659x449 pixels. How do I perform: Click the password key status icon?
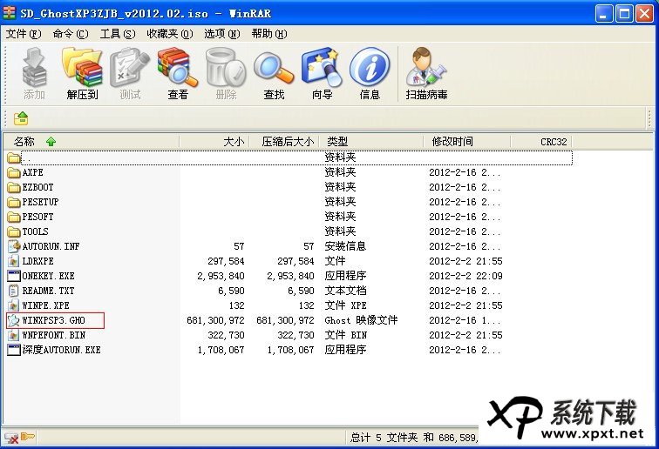point(28,437)
